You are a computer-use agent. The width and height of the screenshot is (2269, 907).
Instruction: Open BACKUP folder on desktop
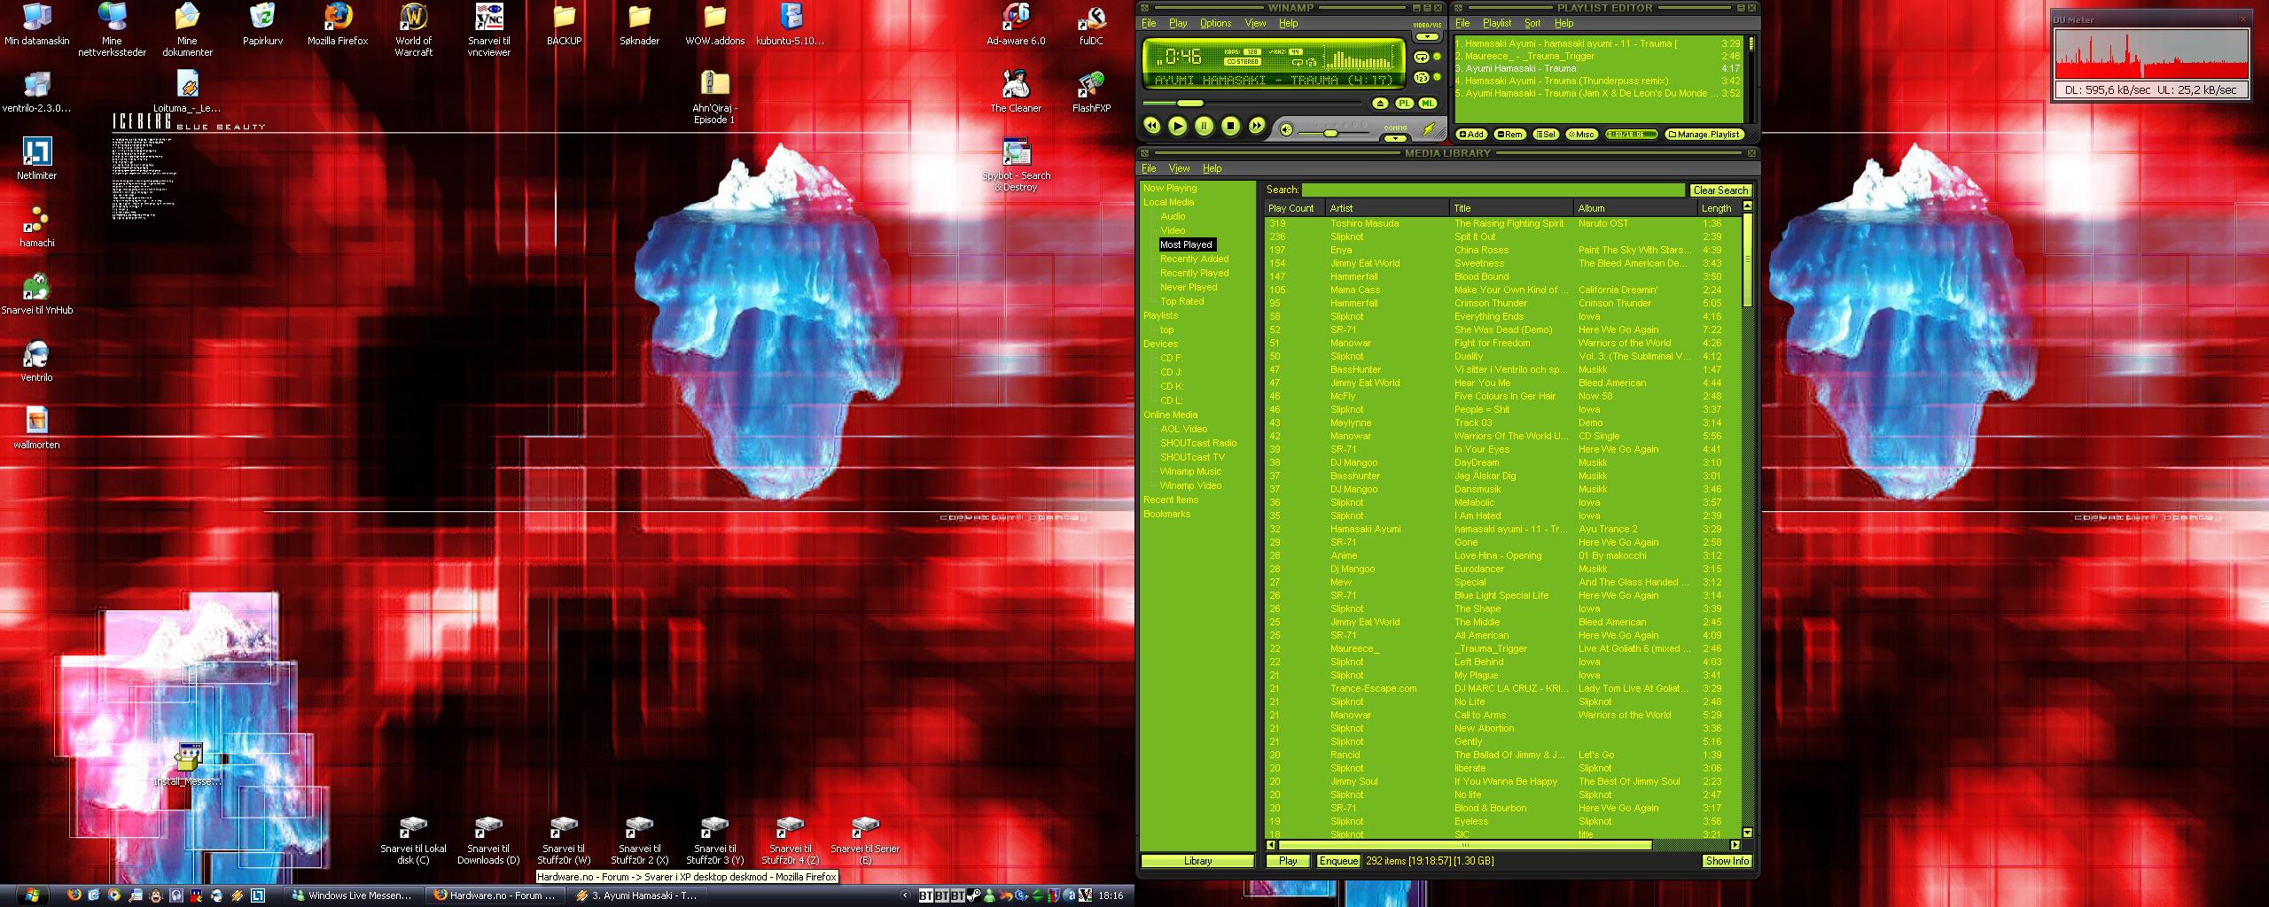(564, 25)
